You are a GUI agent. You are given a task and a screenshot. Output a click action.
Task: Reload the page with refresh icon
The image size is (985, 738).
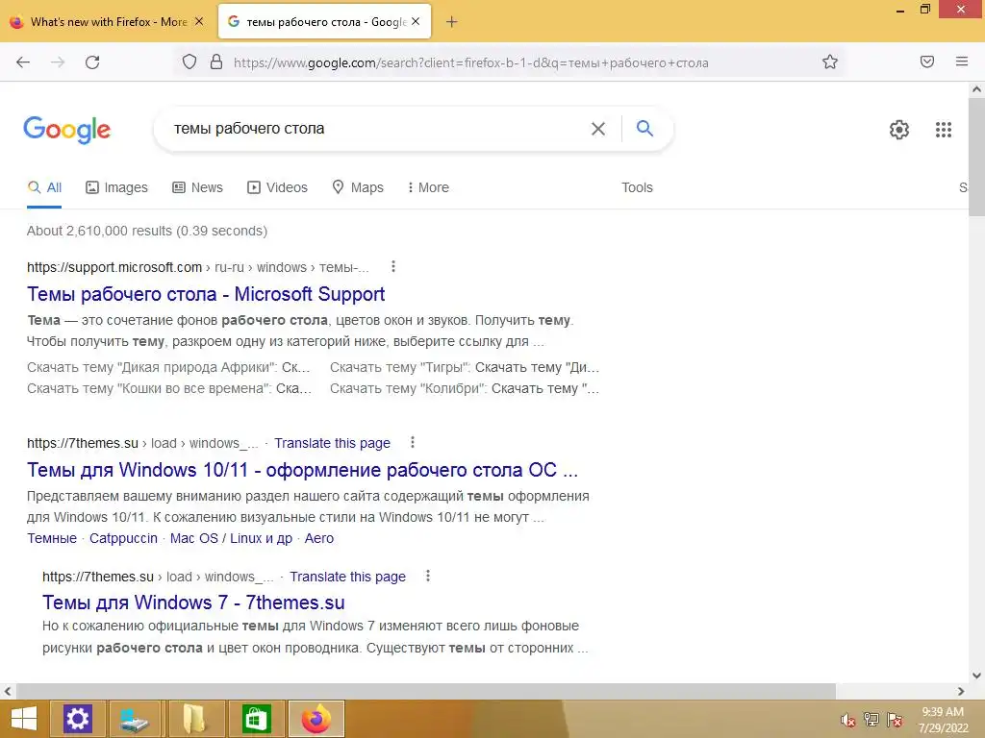tap(92, 62)
